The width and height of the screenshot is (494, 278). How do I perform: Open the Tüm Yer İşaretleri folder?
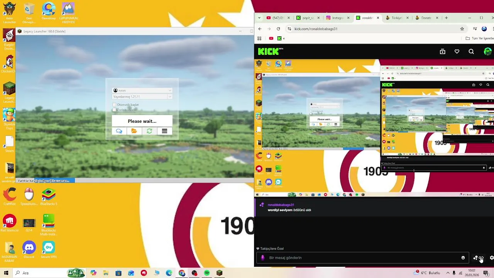click(480, 39)
